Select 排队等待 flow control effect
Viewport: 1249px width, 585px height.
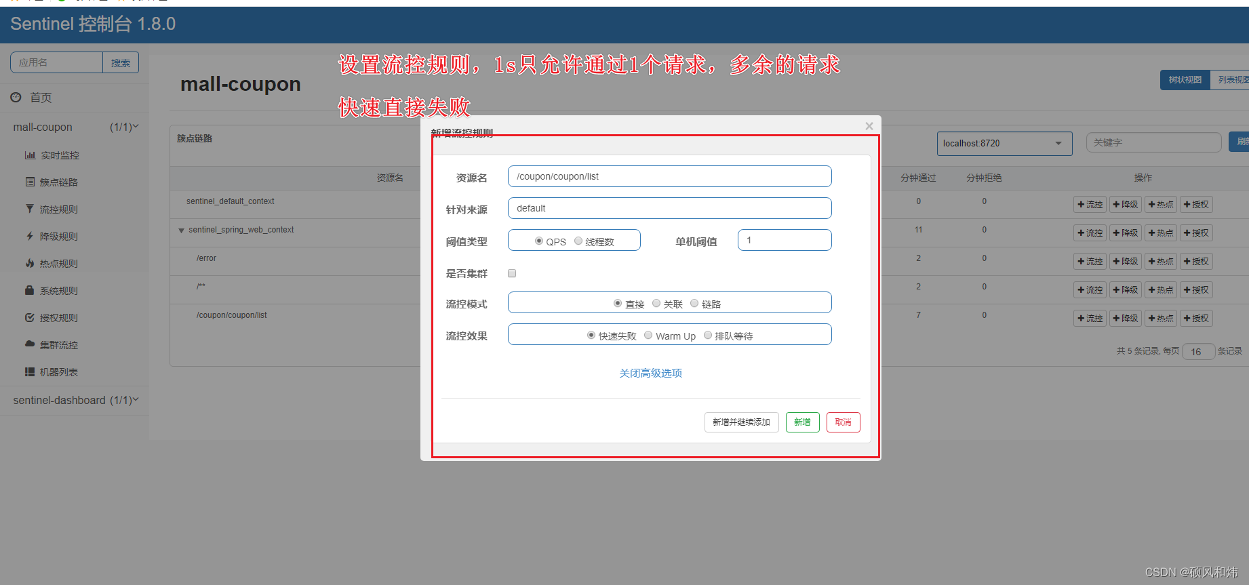pyautogui.click(x=708, y=335)
